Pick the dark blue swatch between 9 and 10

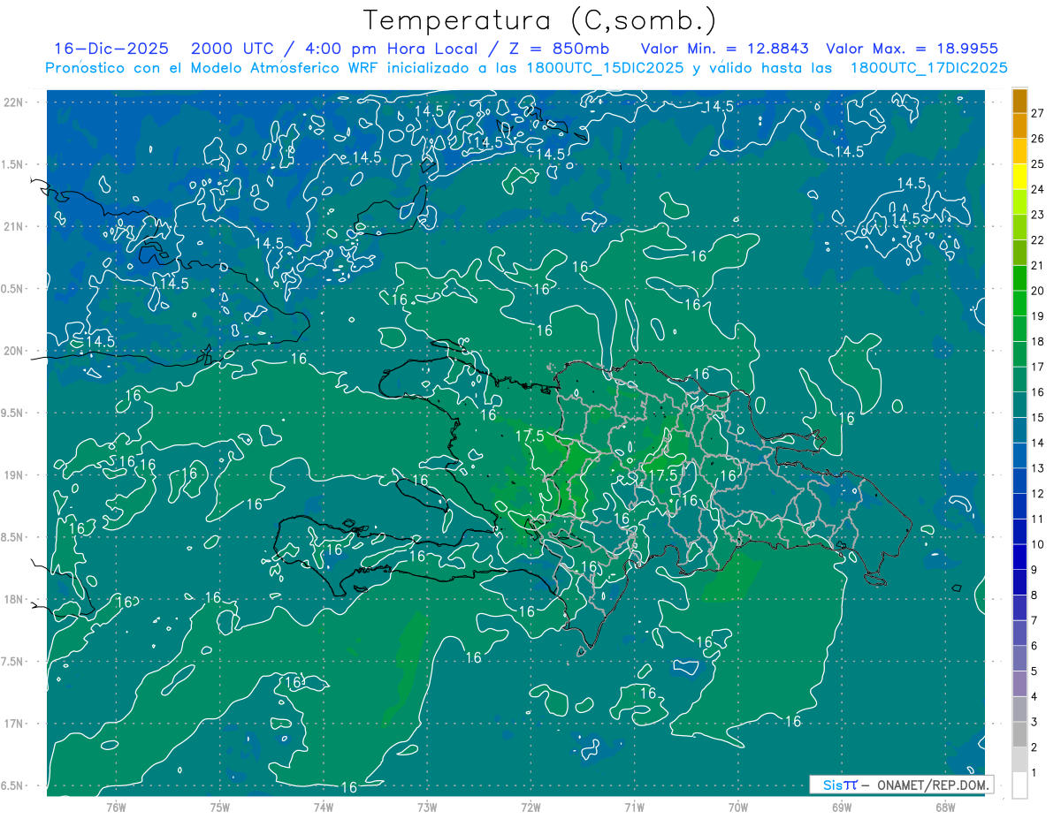click(x=1019, y=557)
